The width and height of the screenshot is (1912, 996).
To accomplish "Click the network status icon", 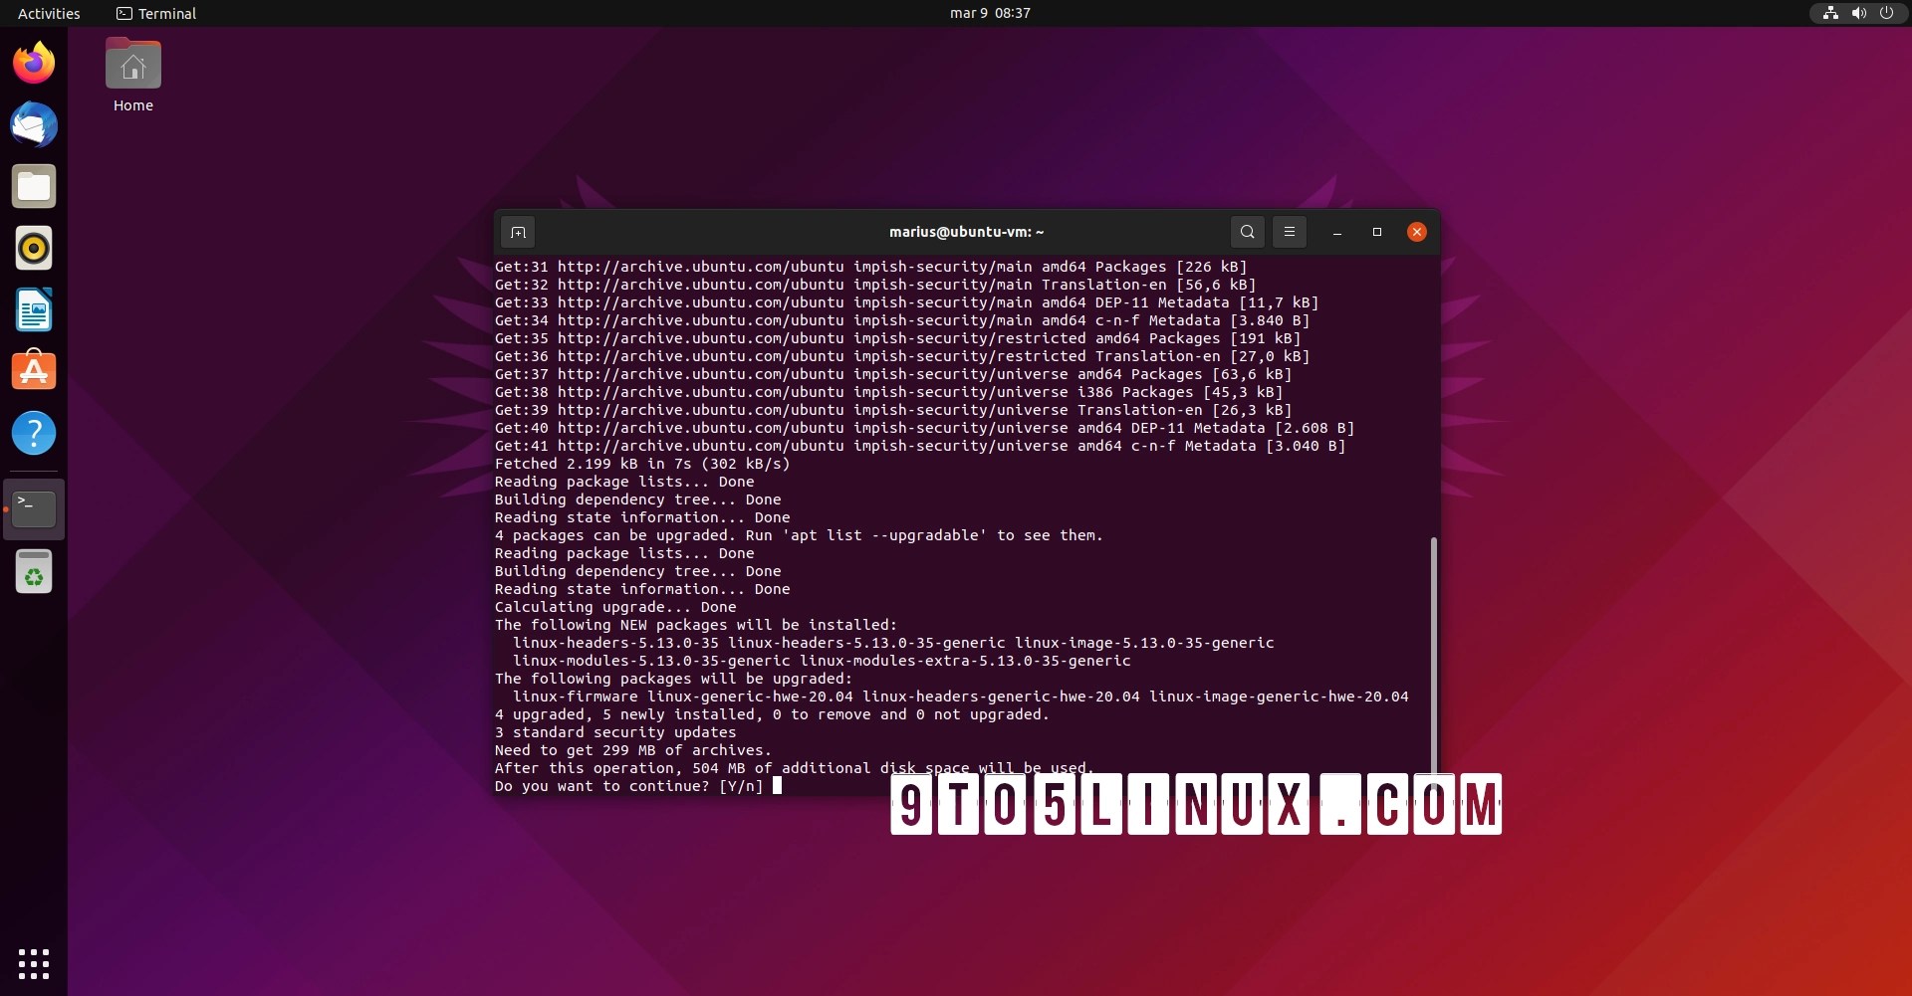I will [x=1830, y=13].
